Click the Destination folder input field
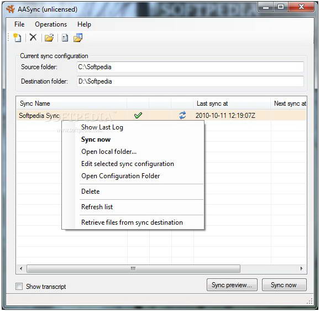The height and width of the screenshot is (311, 320). click(x=190, y=81)
